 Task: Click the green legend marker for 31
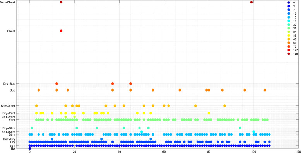click(x=289, y=28)
